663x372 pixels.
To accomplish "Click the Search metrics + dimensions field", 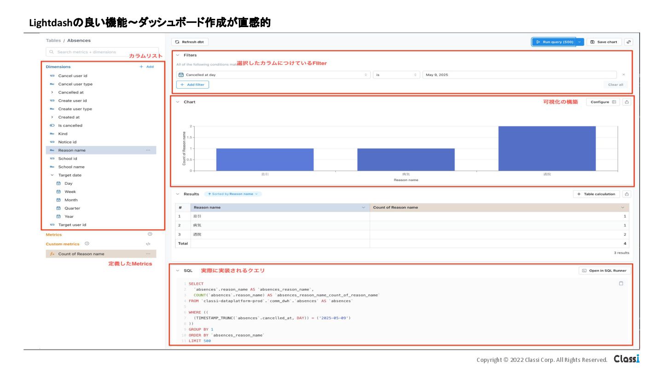I will (x=102, y=52).
